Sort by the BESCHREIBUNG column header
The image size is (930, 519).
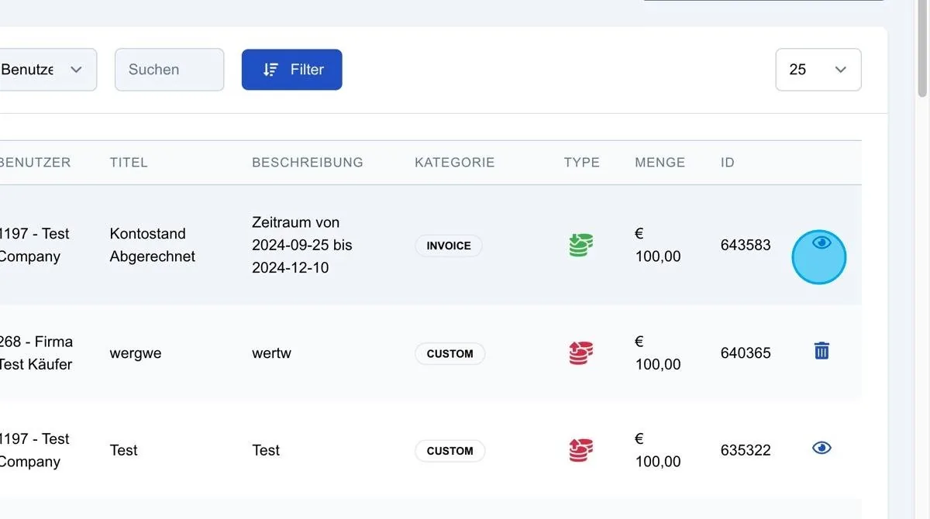click(308, 163)
